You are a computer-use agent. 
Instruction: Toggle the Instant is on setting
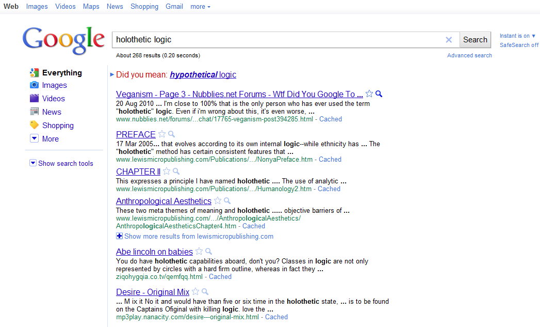tap(517, 36)
